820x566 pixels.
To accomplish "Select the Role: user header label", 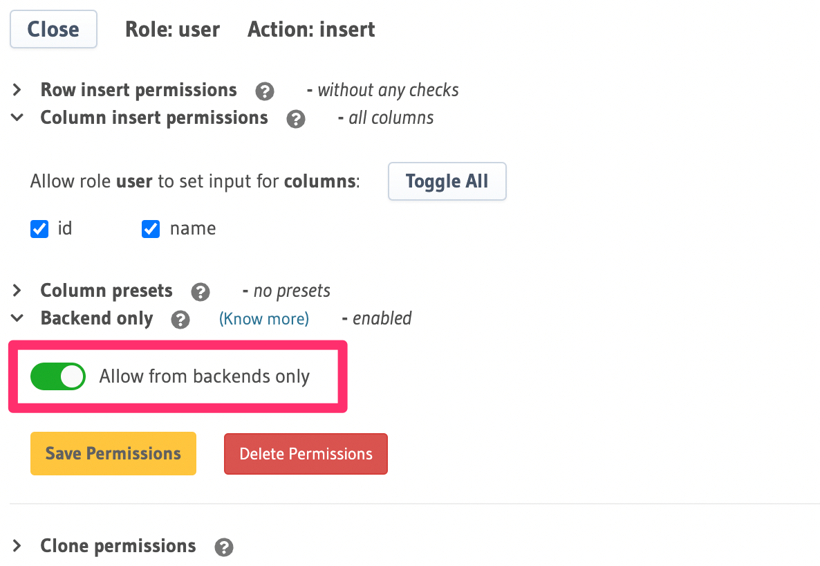I will (x=172, y=29).
